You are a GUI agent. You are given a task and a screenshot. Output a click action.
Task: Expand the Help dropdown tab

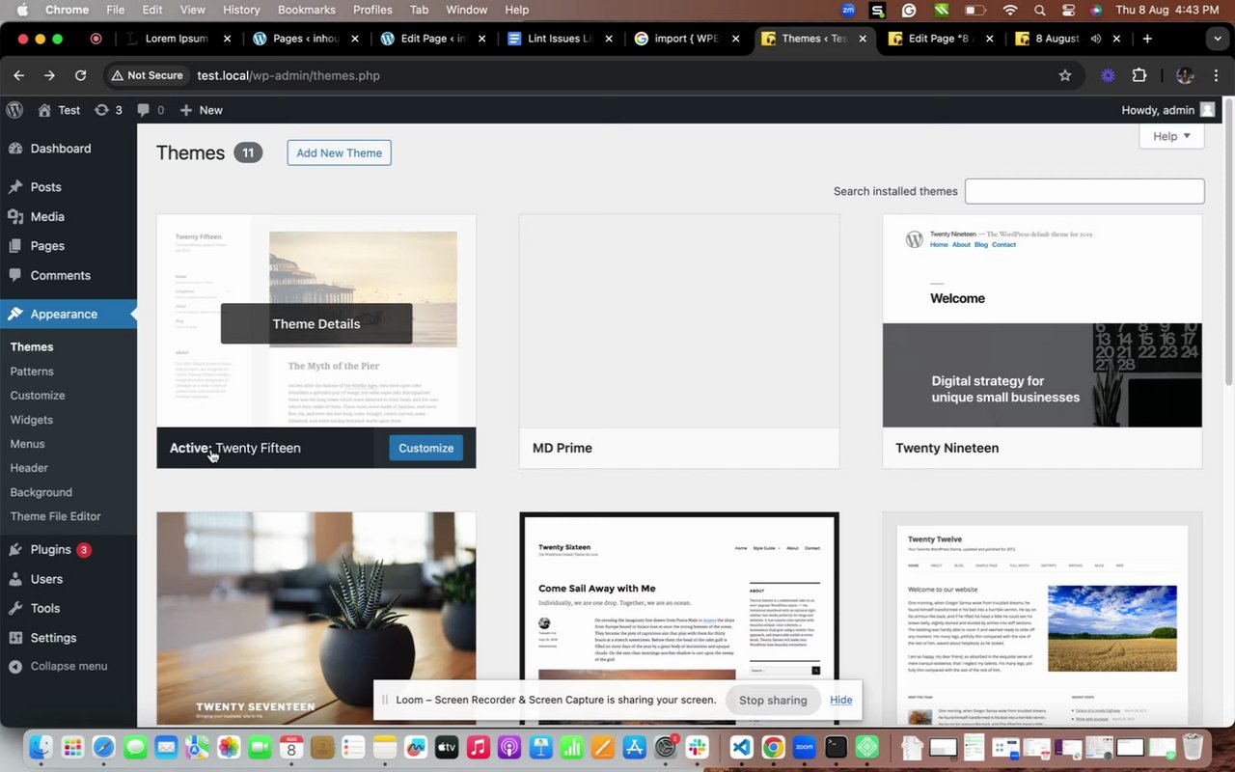click(x=1171, y=137)
